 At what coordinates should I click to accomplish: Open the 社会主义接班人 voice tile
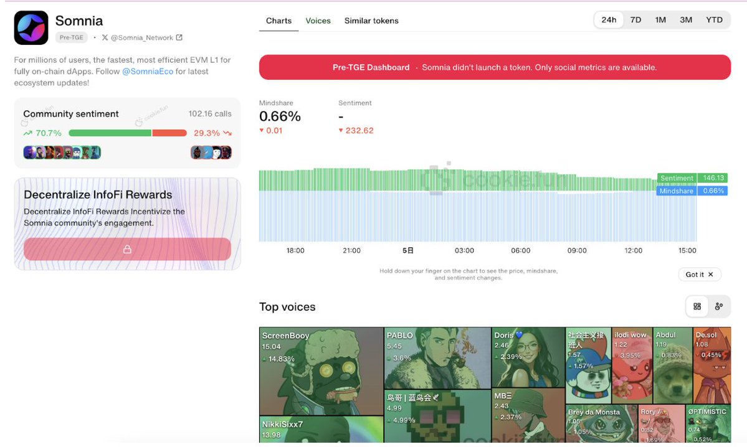pyautogui.click(x=588, y=365)
